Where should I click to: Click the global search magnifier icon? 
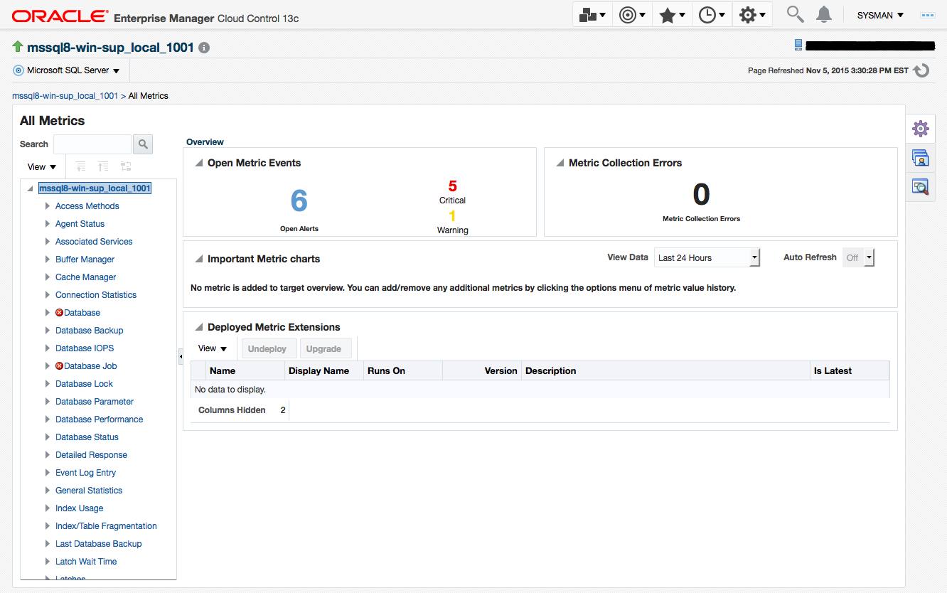click(x=795, y=14)
